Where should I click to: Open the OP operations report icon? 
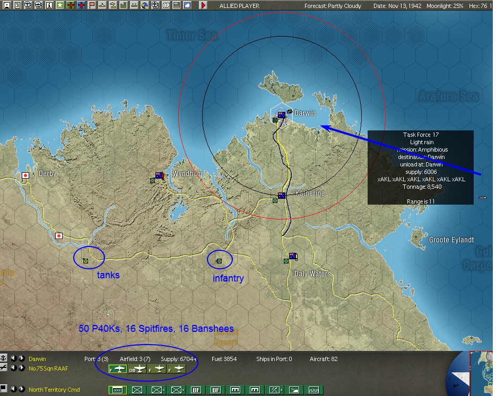point(166,5)
